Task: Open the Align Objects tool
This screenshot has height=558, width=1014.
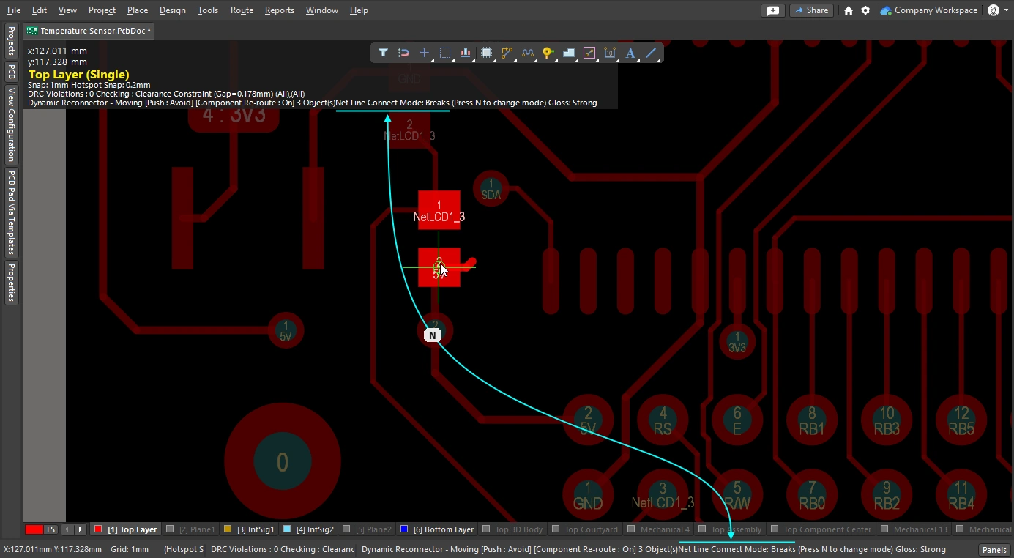Action: pyautogui.click(x=466, y=53)
